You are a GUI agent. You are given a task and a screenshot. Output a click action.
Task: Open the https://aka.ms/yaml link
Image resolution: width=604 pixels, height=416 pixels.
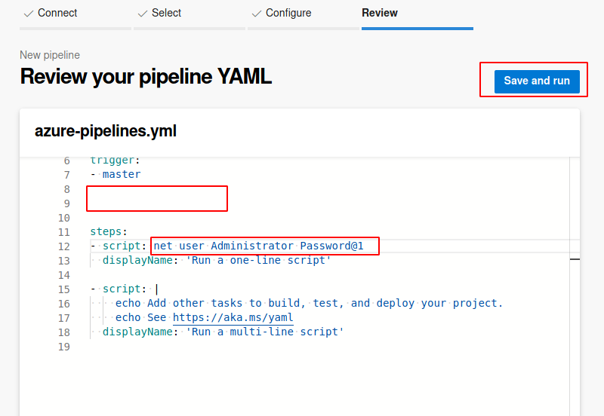click(233, 317)
